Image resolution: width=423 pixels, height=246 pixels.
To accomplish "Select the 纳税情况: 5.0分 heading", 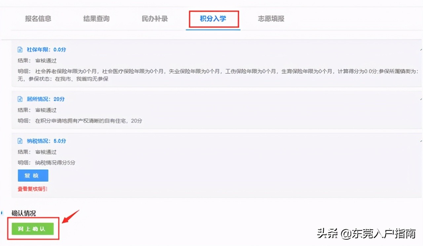I will tap(46, 141).
